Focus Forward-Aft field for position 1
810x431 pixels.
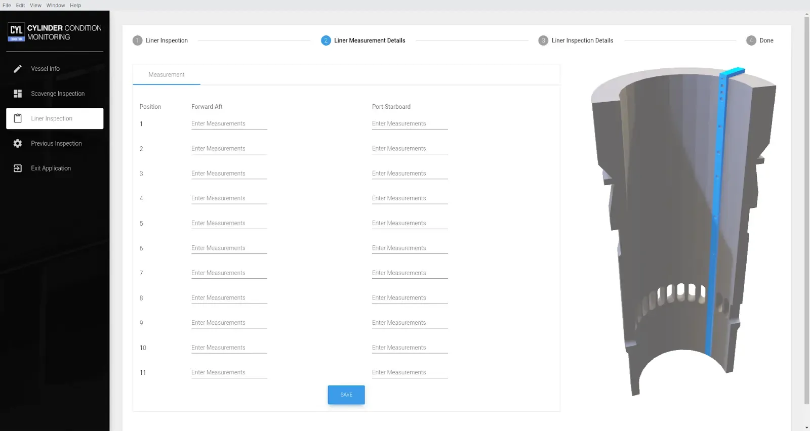pyautogui.click(x=229, y=124)
